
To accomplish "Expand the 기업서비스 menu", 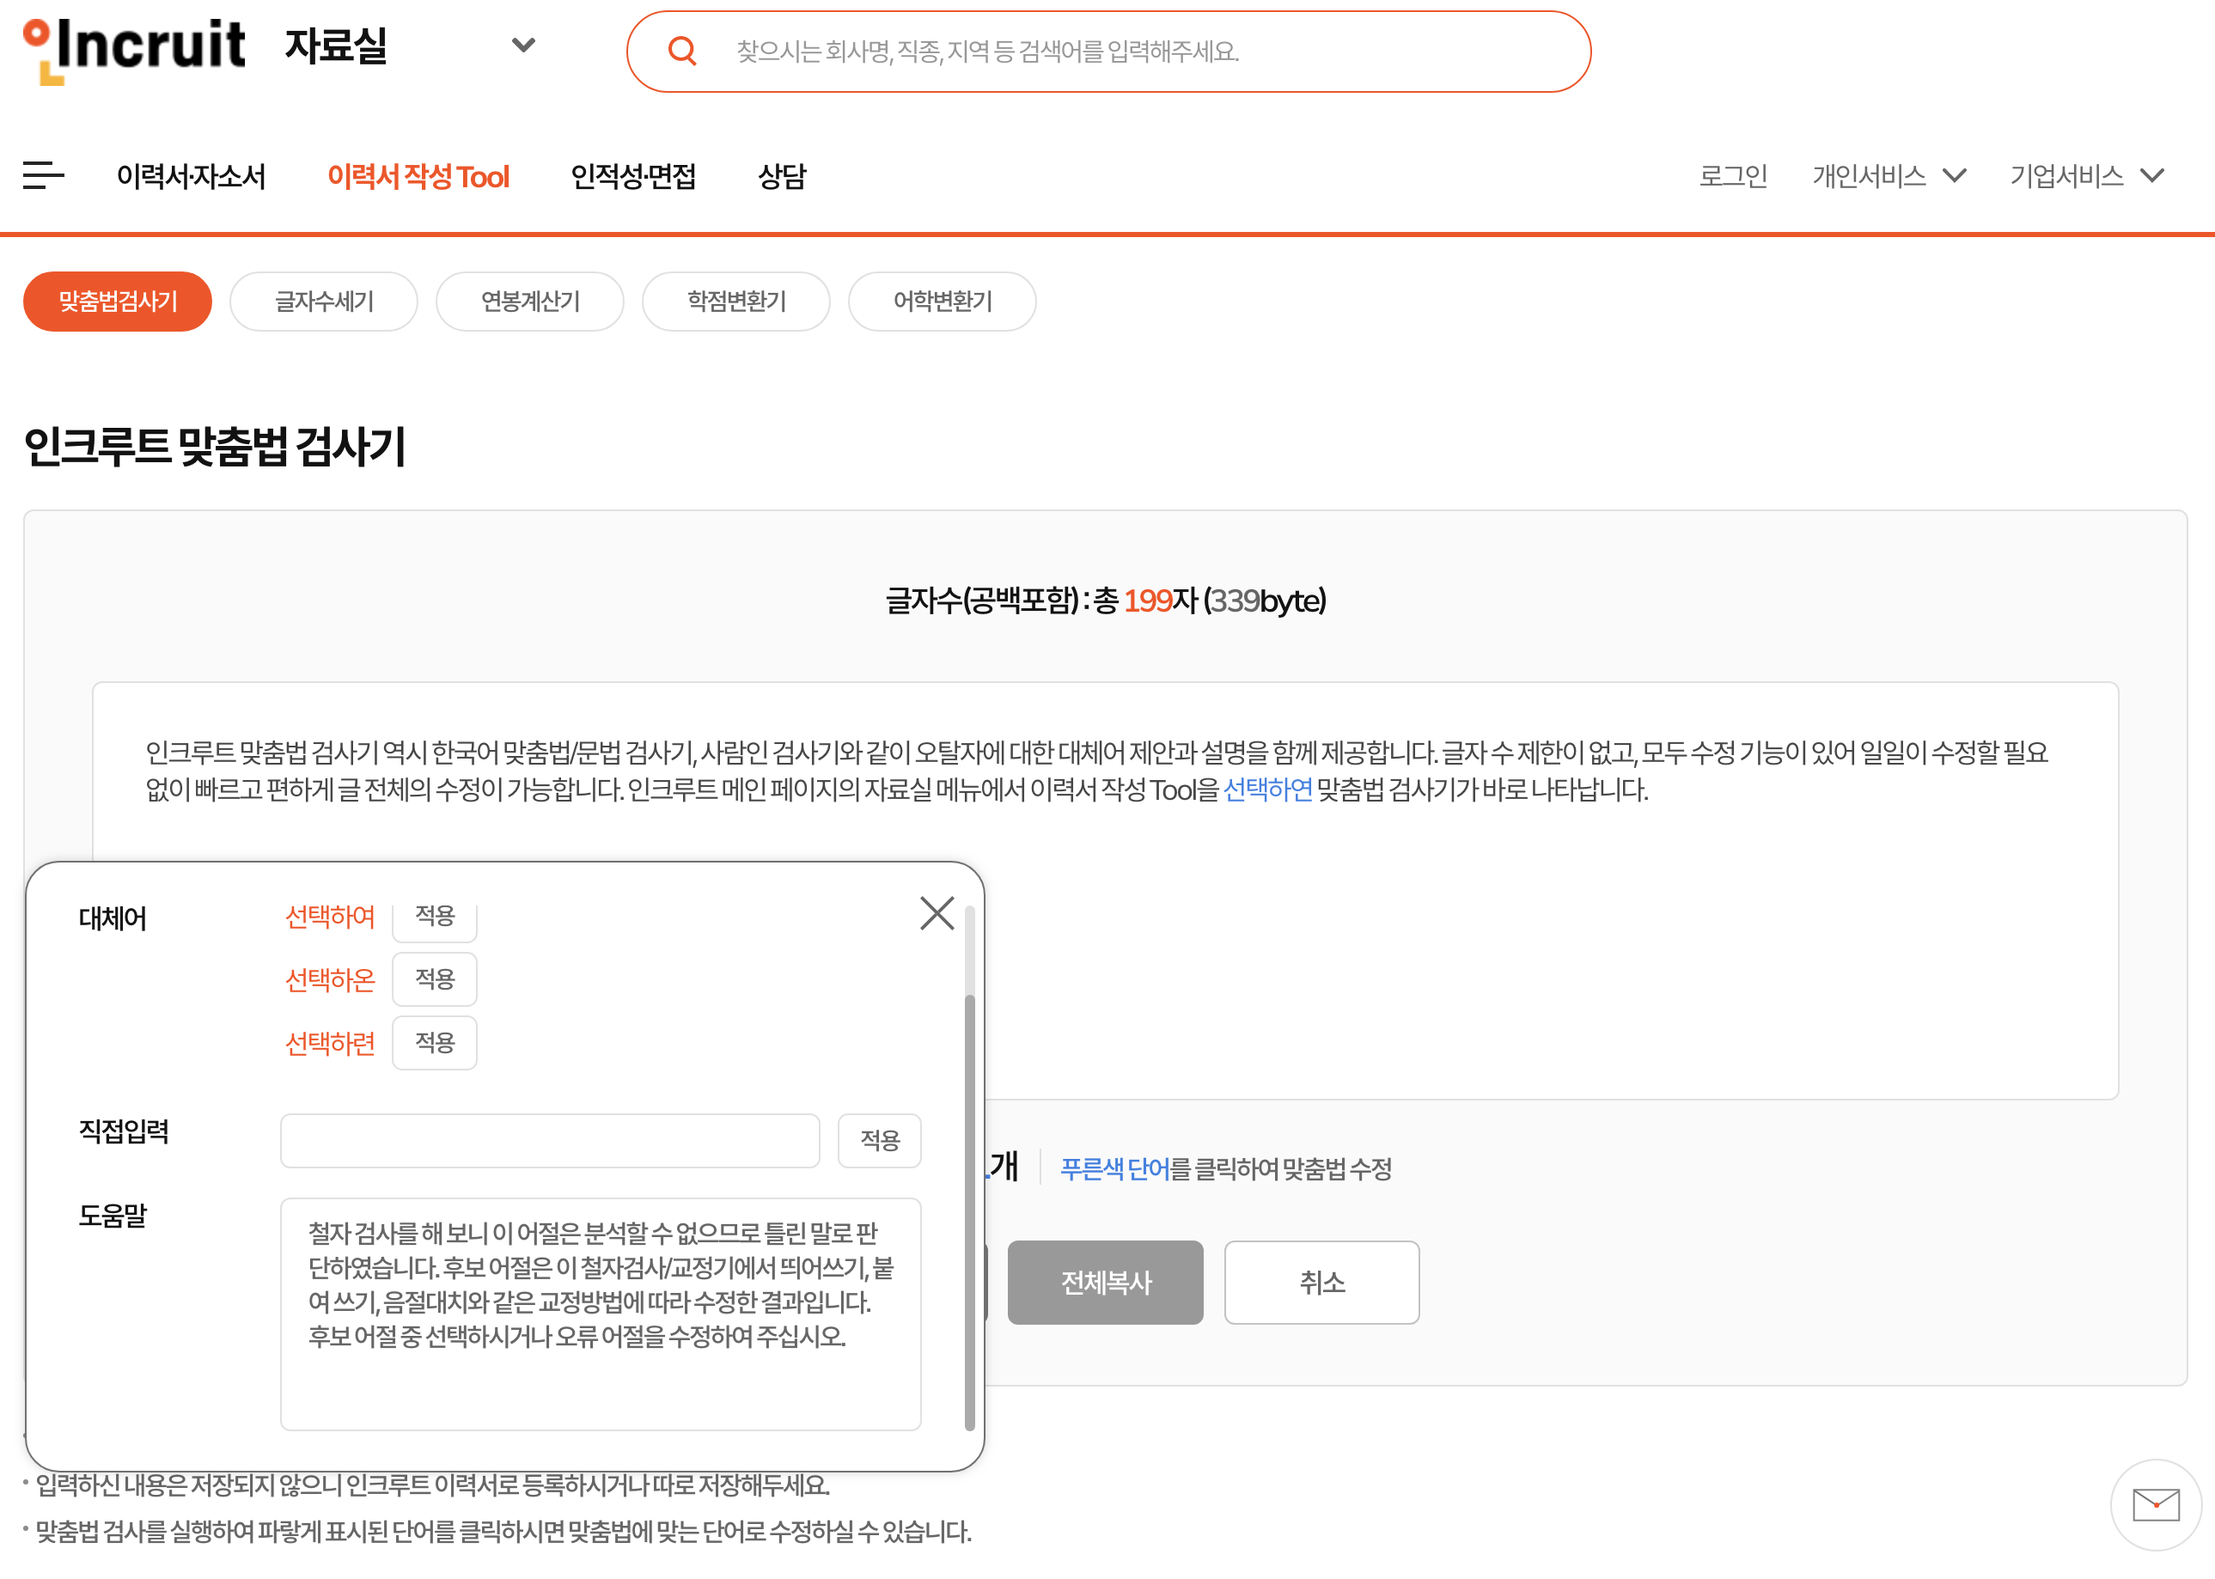I will [x=2088, y=176].
